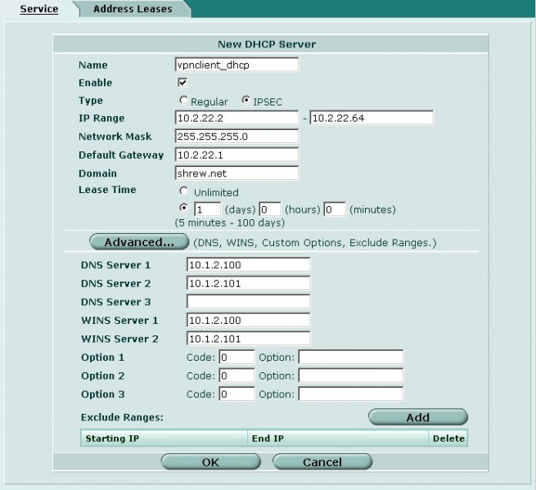This screenshot has height=490, width=536.
Task: Click the End IP column header
Action: point(338,438)
